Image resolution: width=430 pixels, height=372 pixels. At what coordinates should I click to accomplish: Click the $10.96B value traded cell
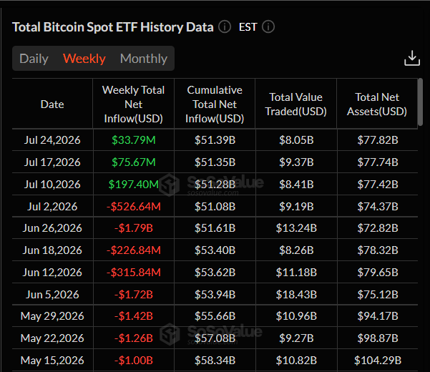click(x=296, y=316)
